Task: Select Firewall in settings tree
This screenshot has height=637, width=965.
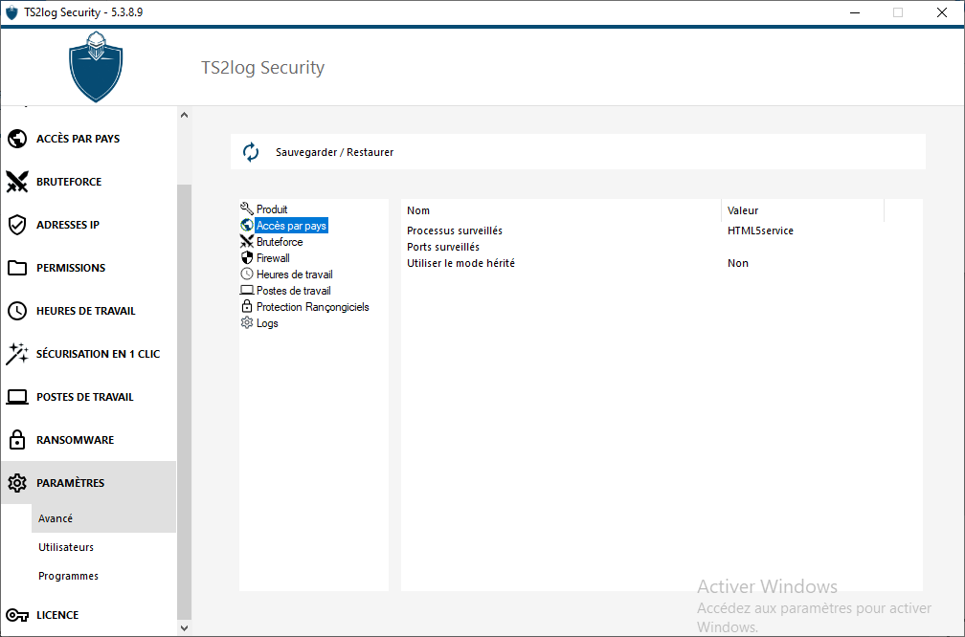Action: (x=273, y=258)
